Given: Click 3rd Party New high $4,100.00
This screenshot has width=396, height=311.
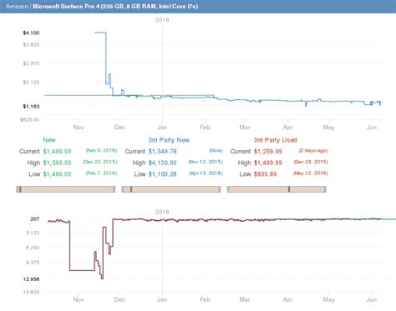Looking at the screenshot, I should point(162,163).
